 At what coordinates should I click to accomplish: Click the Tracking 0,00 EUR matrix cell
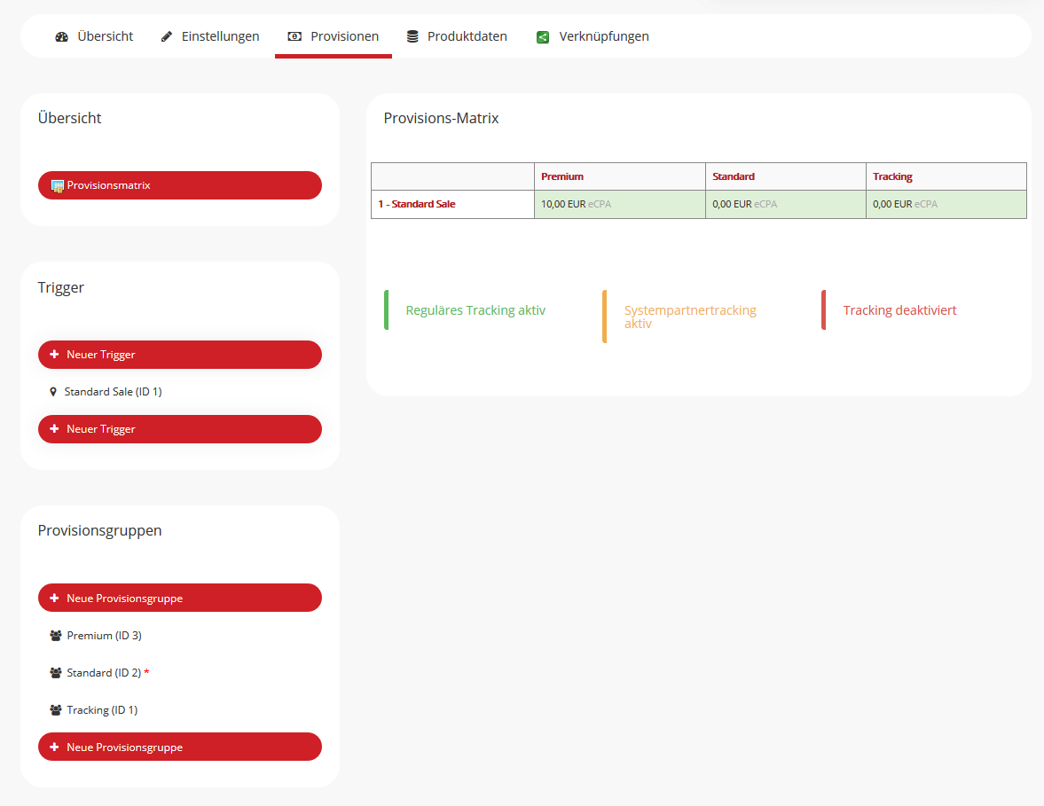pyautogui.click(x=946, y=204)
